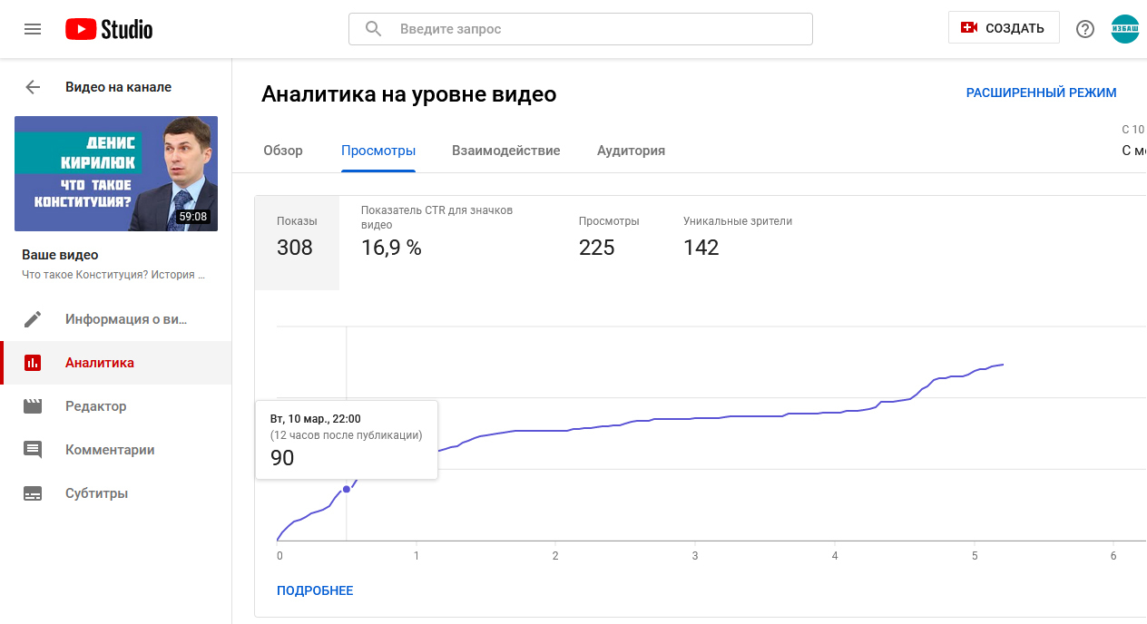Select the Показы 308 metric card

coord(298,242)
